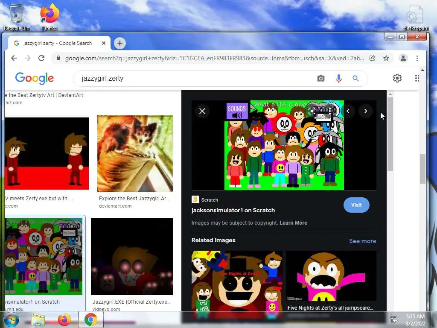
Task: Click the page vertical scrollbar thumb
Action: 423,169
